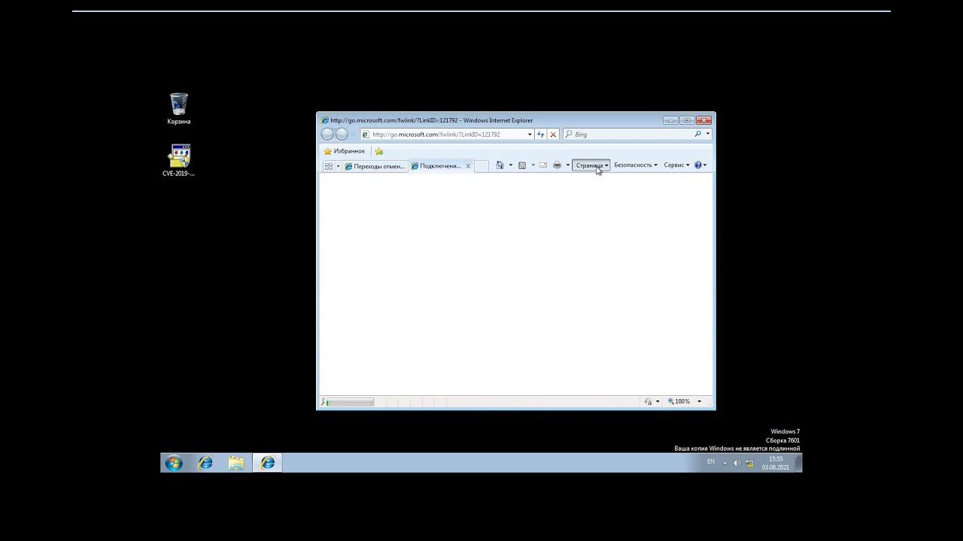Click the Back navigation button

pyautogui.click(x=327, y=134)
